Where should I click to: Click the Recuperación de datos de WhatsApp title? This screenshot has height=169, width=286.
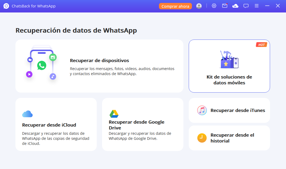[76, 31]
